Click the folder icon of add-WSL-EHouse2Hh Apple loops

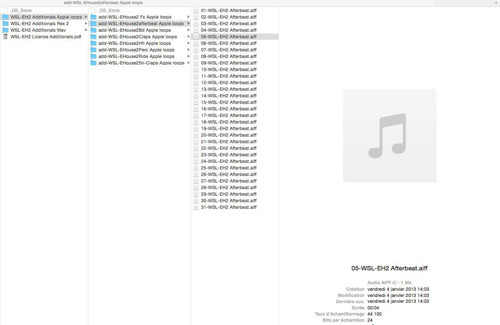pyautogui.click(x=93, y=43)
